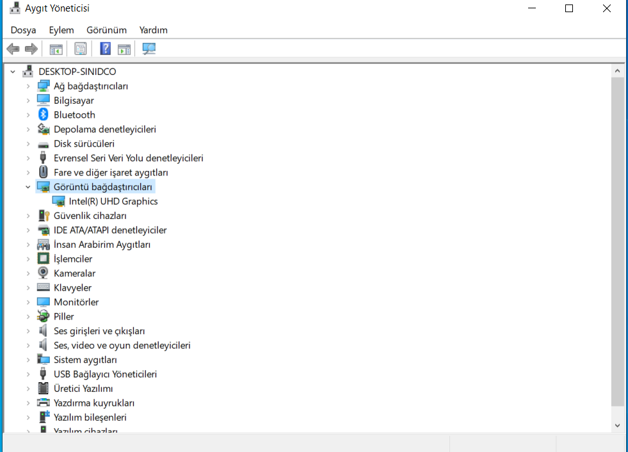Screen dimensions: 628x452
Task: Click the Yazdırma kuyrukları printer icon
Action: point(44,402)
